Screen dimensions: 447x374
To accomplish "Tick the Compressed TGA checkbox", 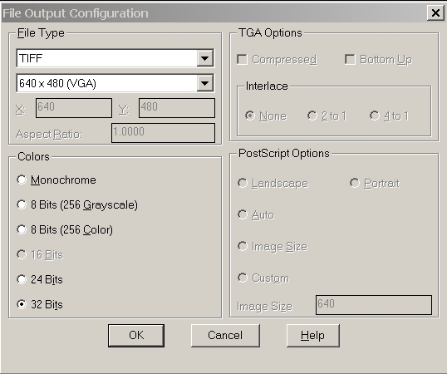I will (x=242, y=60).
